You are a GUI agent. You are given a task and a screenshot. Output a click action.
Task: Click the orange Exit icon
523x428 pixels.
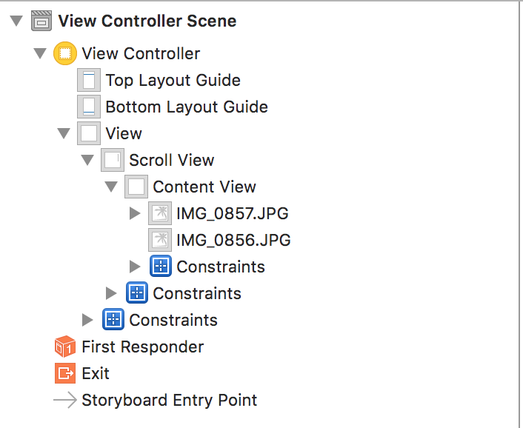pyautogui.click(x=65, y=374)
